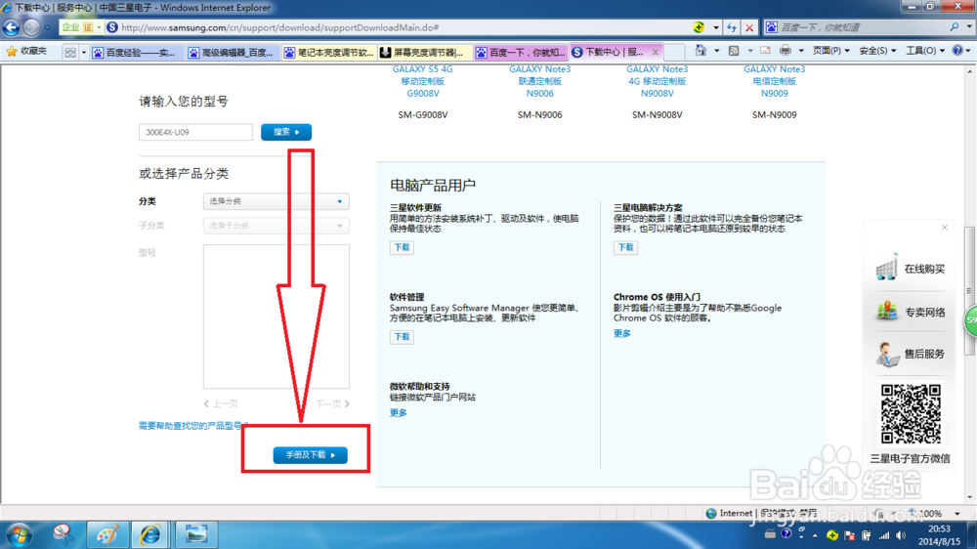Switch to the 高级编辑器_百度 tab
Screen dimensions: 977x549
tap(232, 53)
